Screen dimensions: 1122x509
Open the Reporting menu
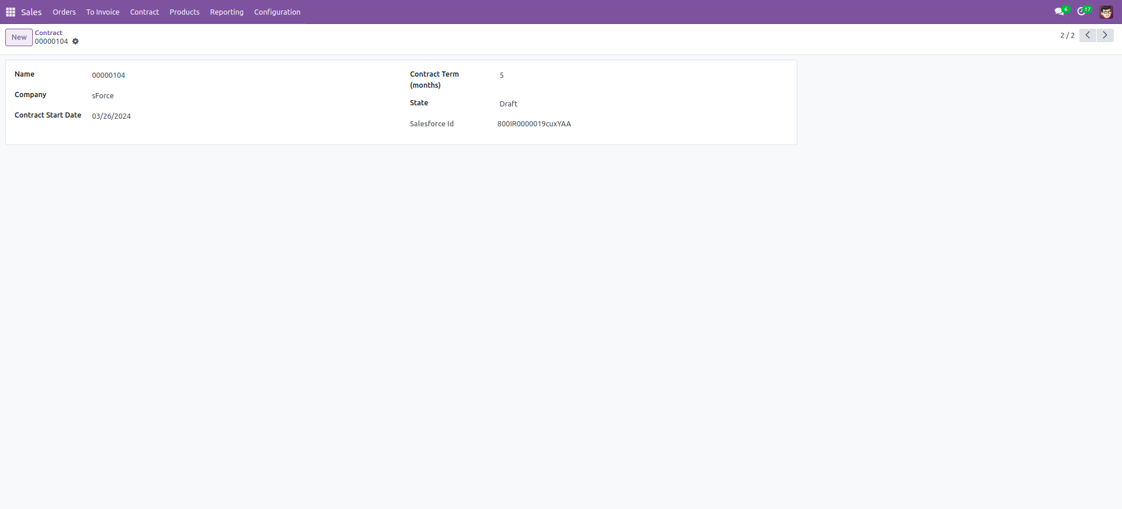point(227,12)
